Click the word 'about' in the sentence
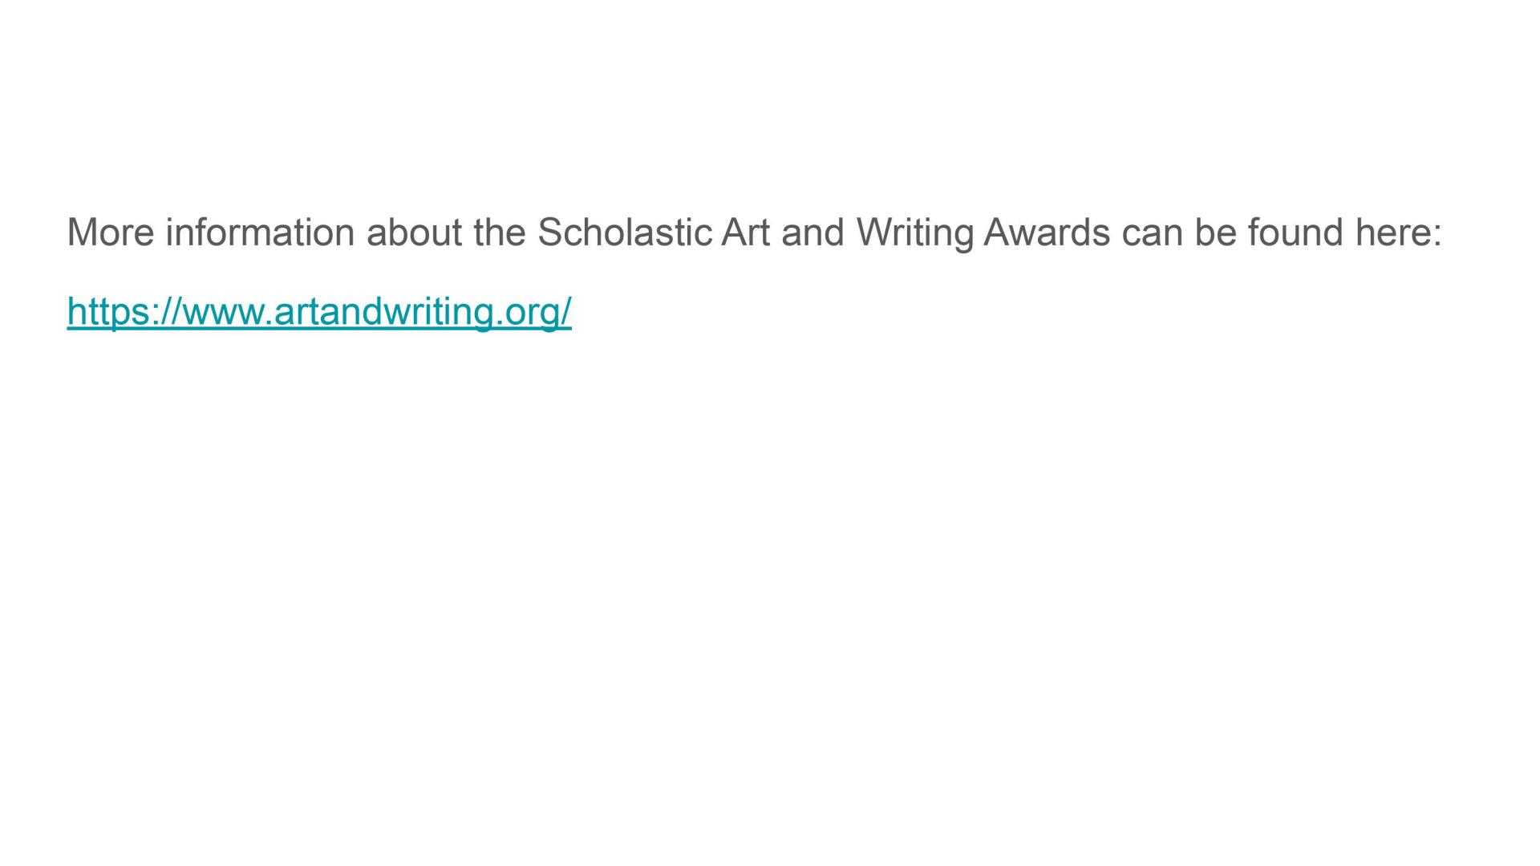Viewport: 1540px width, 866px height. click(x=414, y=233)
